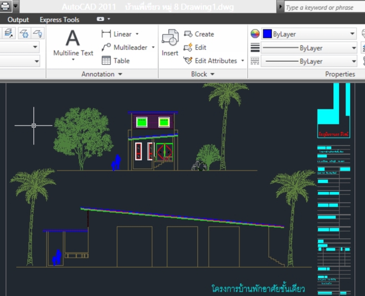Click the arrow left of the search box
This screenshot has width=365, height=296.
[280, 7]
